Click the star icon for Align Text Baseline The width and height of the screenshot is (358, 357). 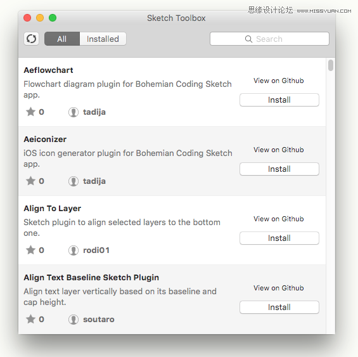[30, 319]
